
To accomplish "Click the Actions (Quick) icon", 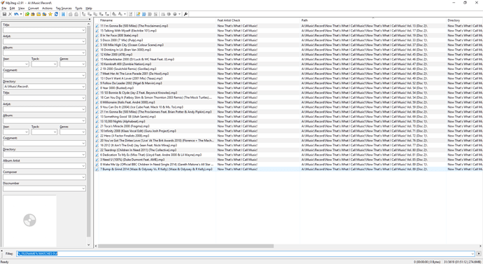I will (x=120, y=14).
